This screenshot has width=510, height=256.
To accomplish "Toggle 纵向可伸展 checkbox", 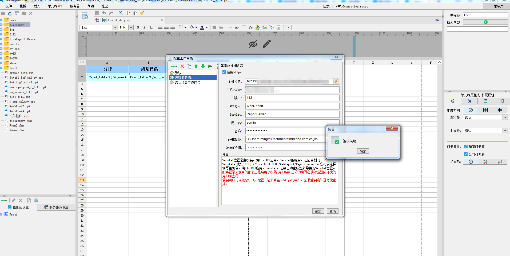I will pyautogui.click(x=466, y=154).
